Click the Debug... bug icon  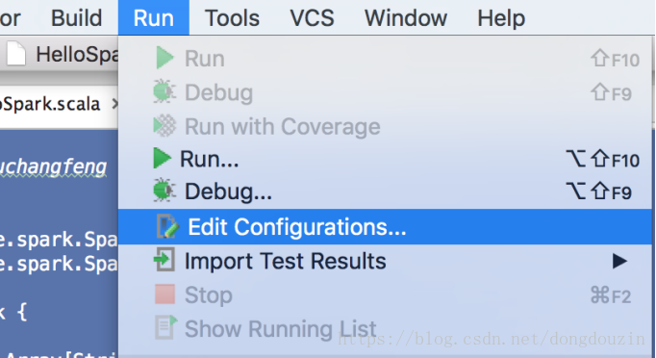click(x=164, y=191)
